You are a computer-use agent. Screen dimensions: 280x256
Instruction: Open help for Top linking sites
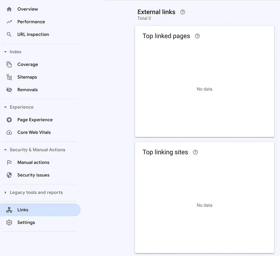195,152
